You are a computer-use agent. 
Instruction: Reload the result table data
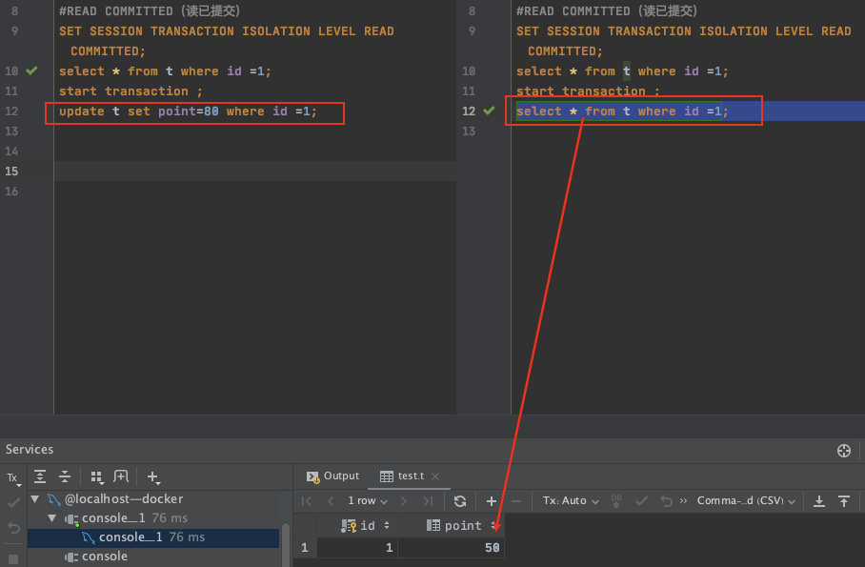[x=460, y=500]
